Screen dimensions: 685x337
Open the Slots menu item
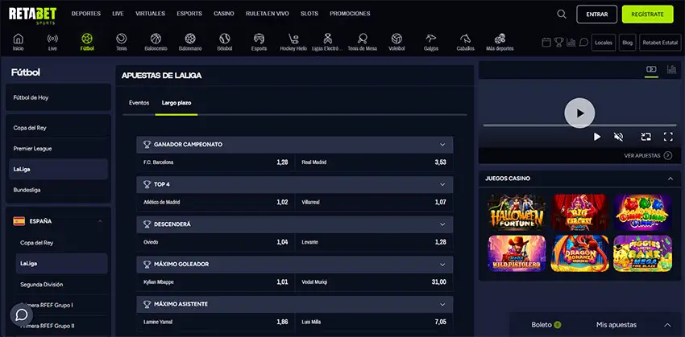[x=309, y=14]
